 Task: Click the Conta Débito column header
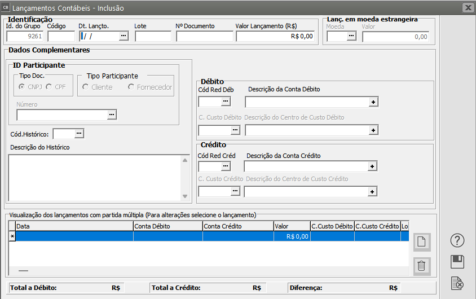168,226
